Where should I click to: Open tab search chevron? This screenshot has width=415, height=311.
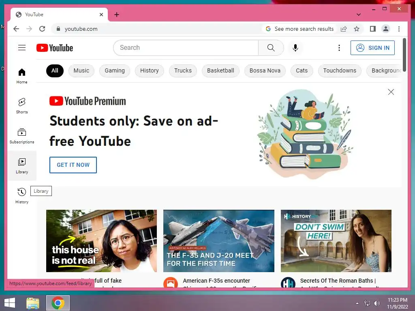(x=359, y=15)
